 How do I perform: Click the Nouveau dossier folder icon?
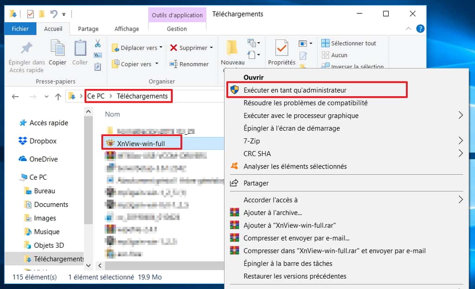pos(232,48)
